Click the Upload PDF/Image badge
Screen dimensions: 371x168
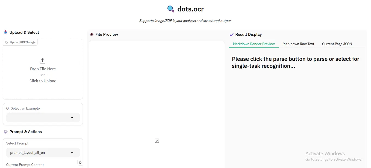coord(20,42)
